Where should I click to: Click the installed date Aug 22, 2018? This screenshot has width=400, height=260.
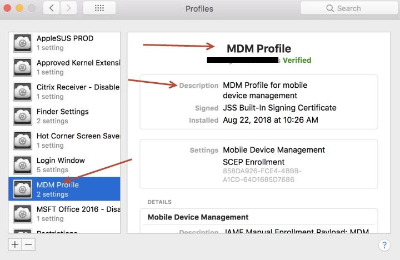point(271,120)
